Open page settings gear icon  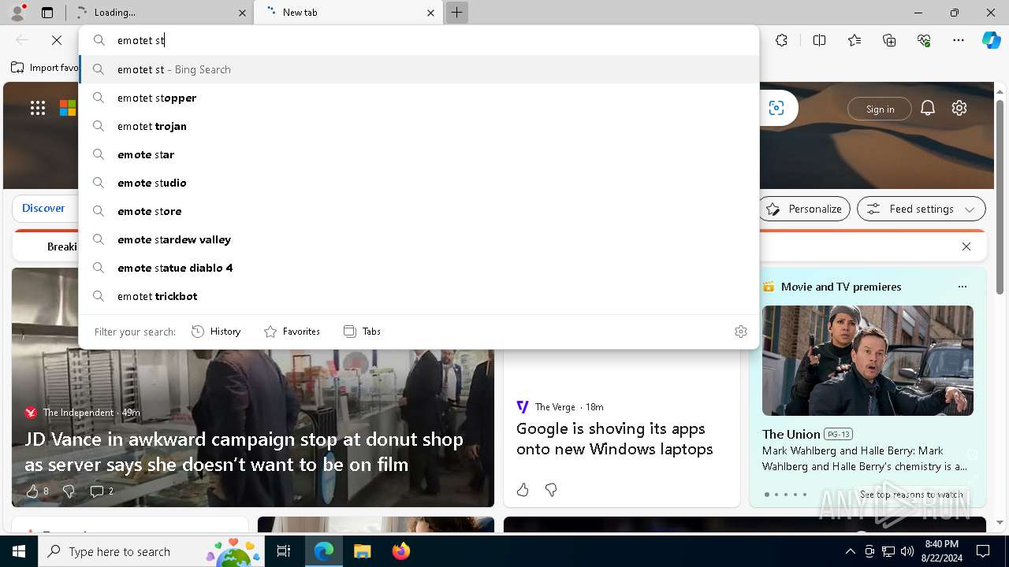tap(959, 108)
